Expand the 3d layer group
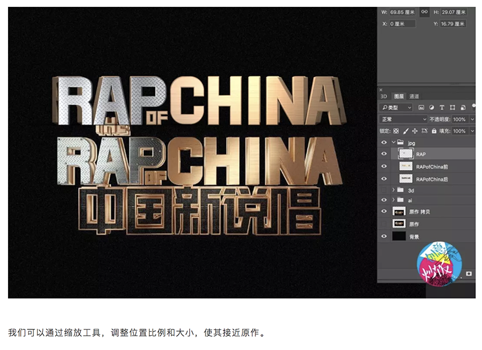The width and height of the screenshot is (482, 350). (x=393, y=190)
